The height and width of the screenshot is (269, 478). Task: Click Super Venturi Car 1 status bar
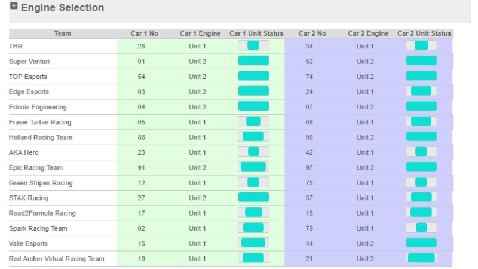pyautogui.click(x=253, y=61)
